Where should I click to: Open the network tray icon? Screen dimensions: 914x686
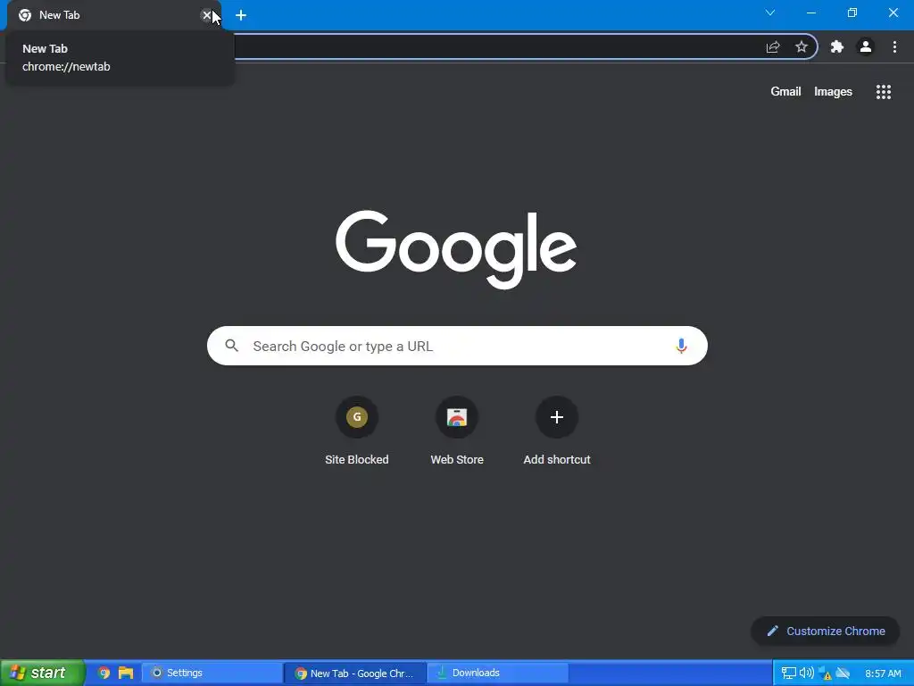click(x=789, y=673)
